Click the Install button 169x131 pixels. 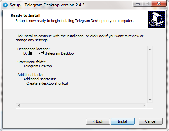123,121
